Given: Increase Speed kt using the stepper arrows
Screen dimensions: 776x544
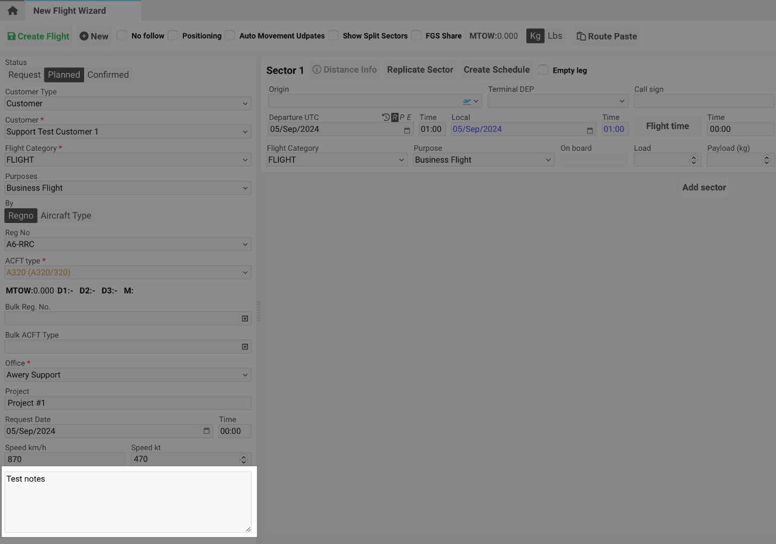Looking at the screenshot, I should [x=244, y=459].
